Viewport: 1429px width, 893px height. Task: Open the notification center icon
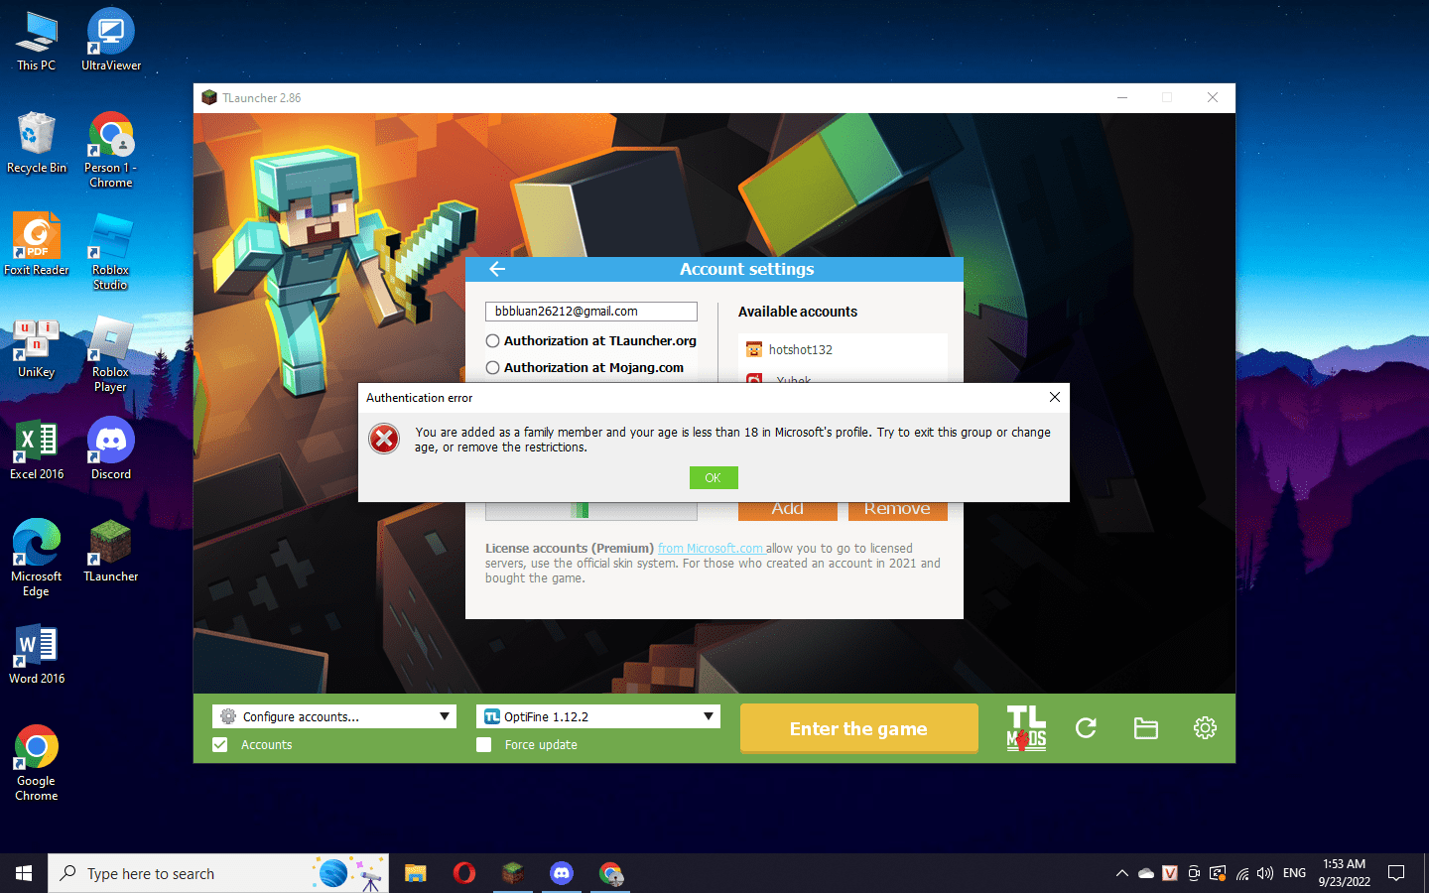point(1396,873)
